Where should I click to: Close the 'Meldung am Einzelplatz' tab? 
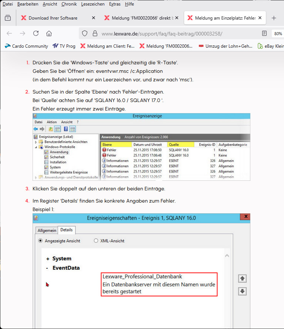point(260,18)
